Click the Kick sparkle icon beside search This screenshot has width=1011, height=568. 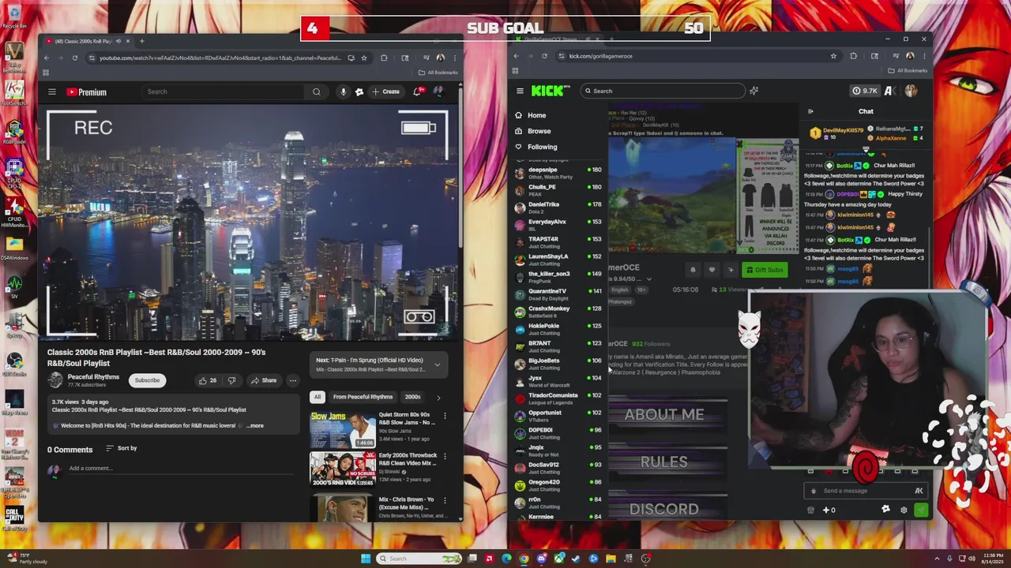(754, 91)
